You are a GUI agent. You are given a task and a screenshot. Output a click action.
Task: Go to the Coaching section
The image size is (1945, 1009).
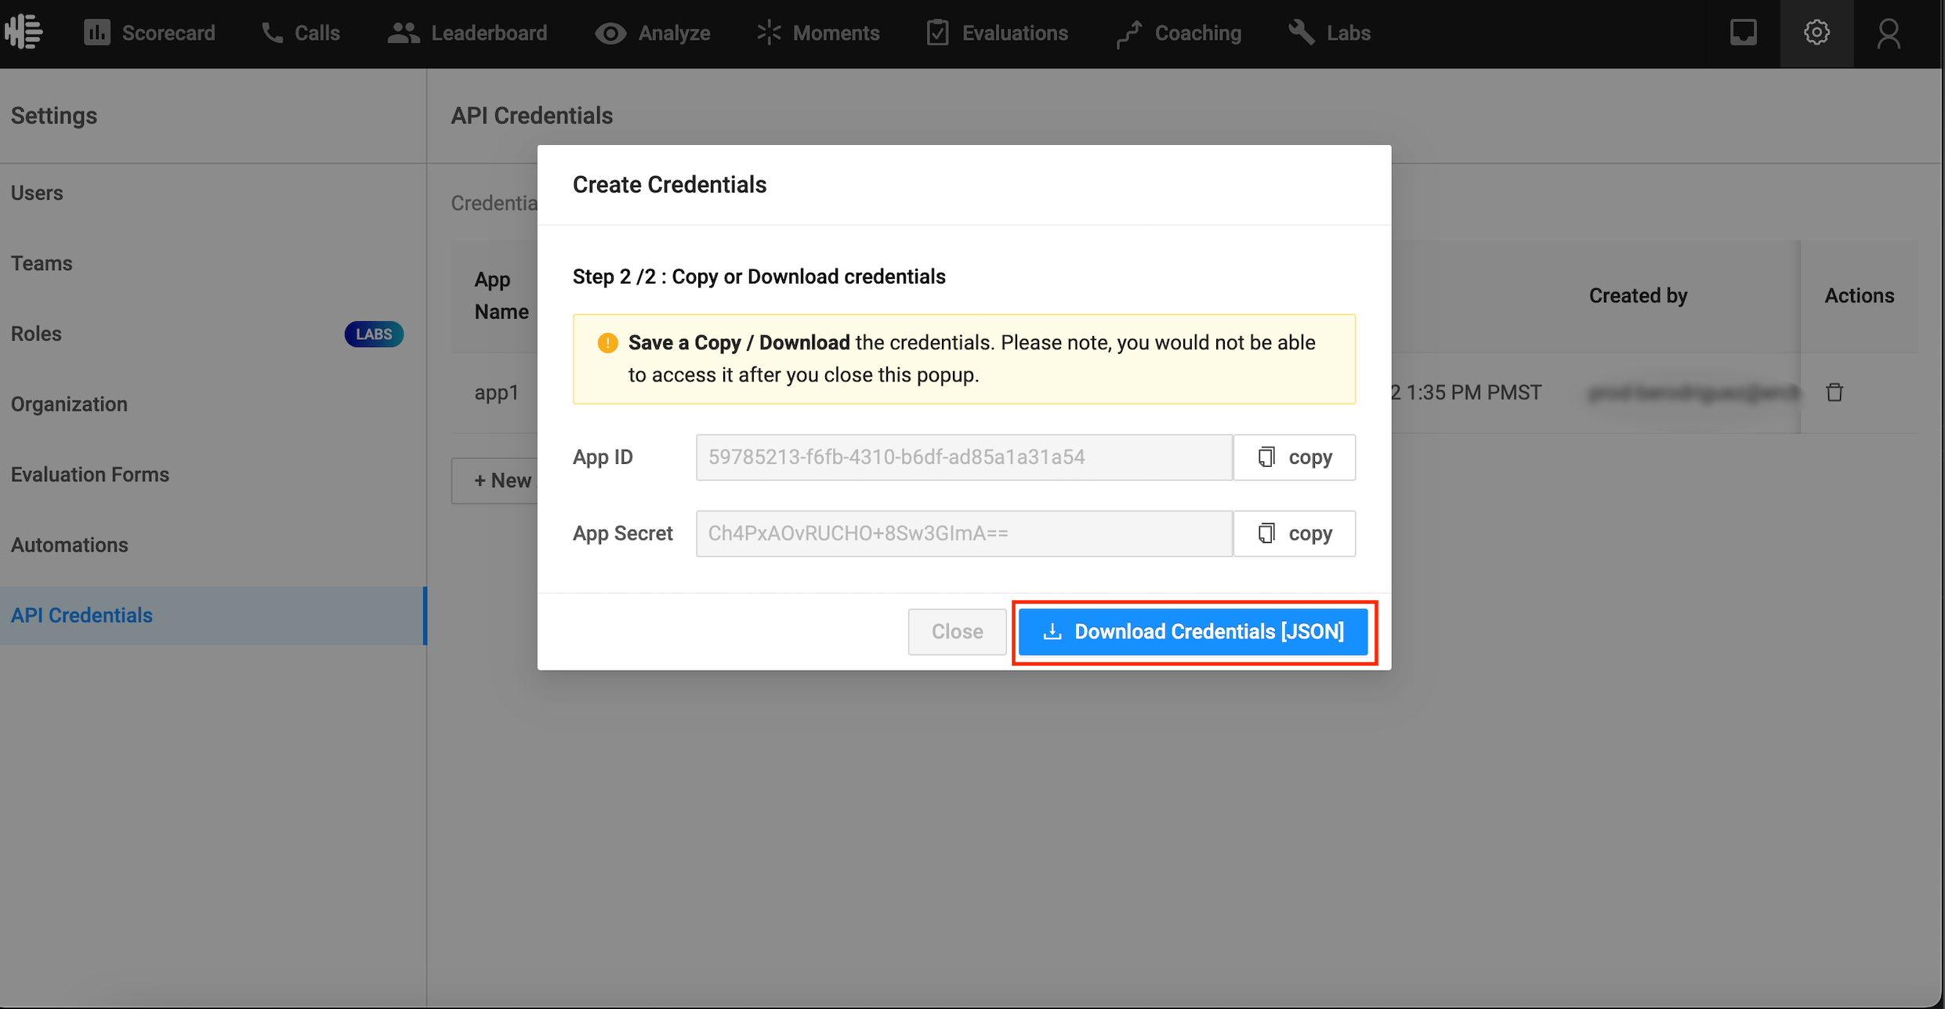pyautogui.click(x=1179, y=33)
